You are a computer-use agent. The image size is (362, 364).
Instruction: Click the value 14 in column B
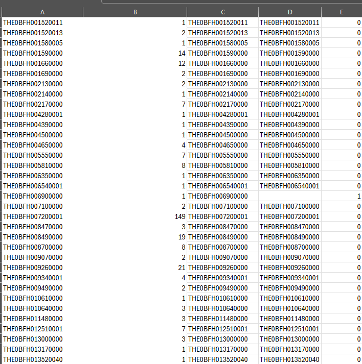coord(135,53)
